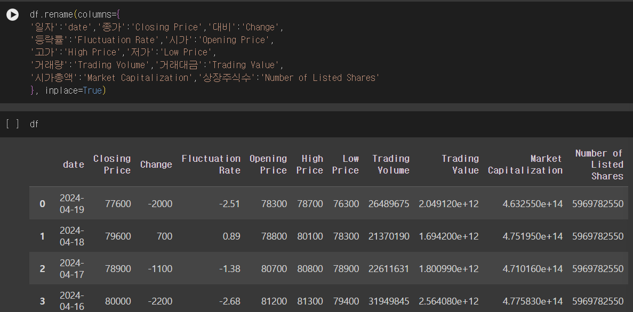Click trading value 1.800990e+12
Image resolution: width=633 pixels, height=312 pixels.
(448, 268)
